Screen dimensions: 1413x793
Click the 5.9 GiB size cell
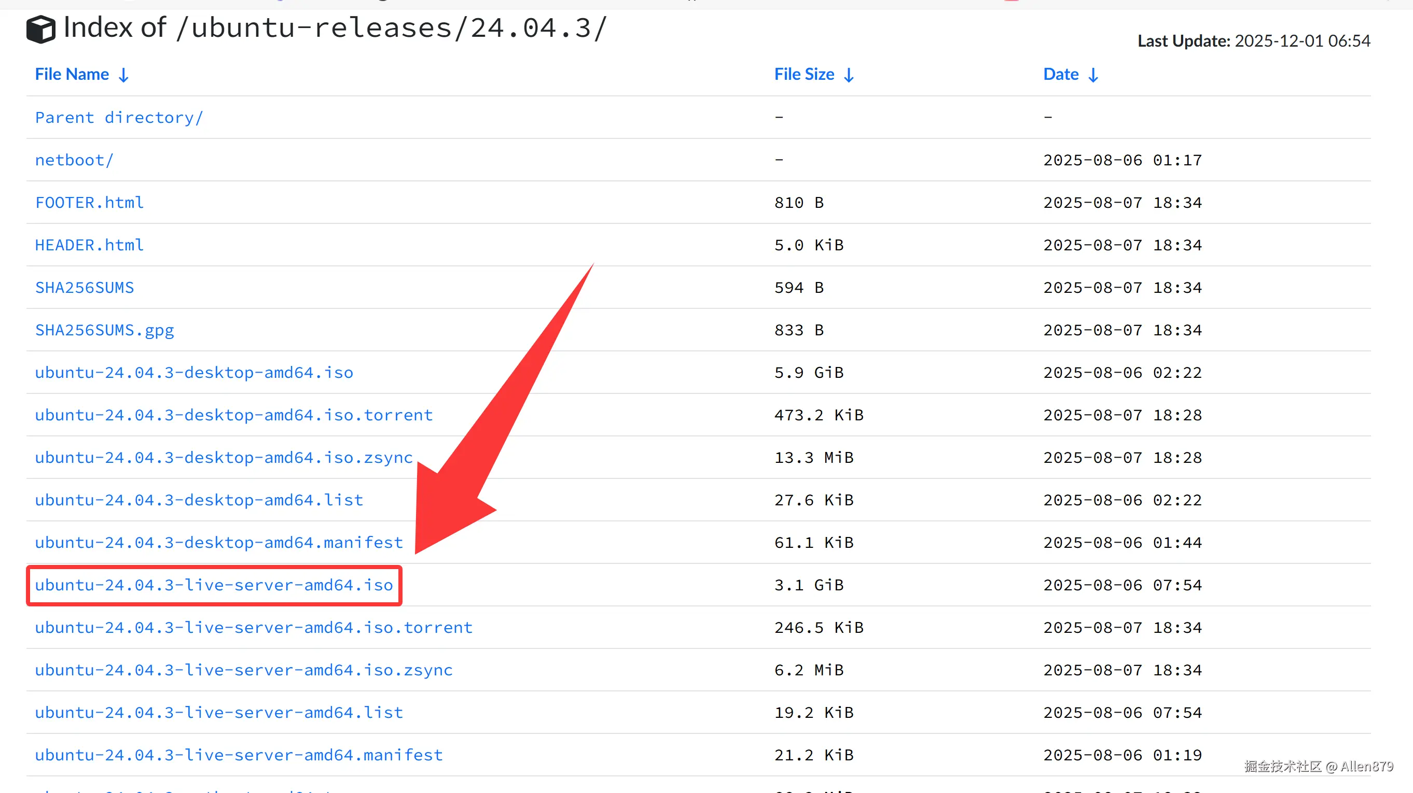pos(809,372)
